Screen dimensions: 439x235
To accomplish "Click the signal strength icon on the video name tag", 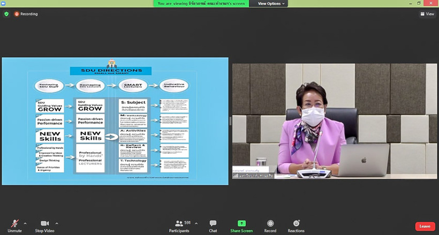I will [236, 176].
